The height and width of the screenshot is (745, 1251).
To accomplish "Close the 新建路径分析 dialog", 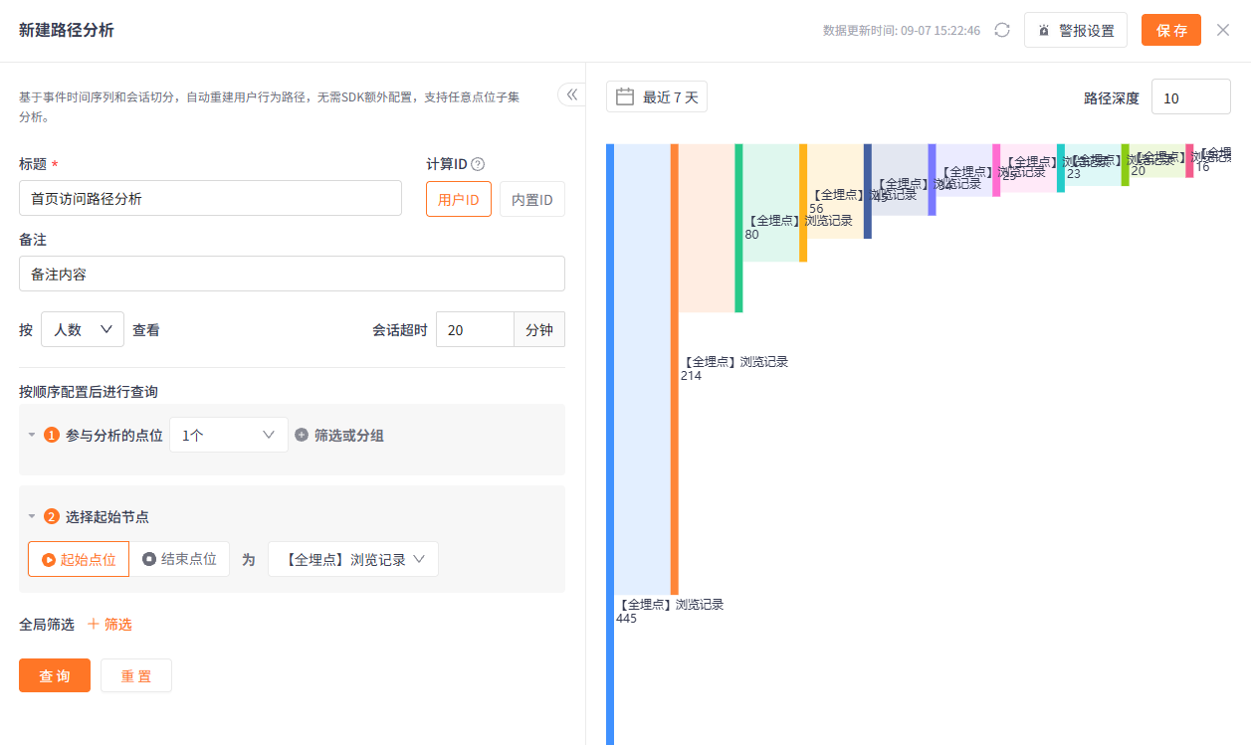I will (x=1223, y=30).
